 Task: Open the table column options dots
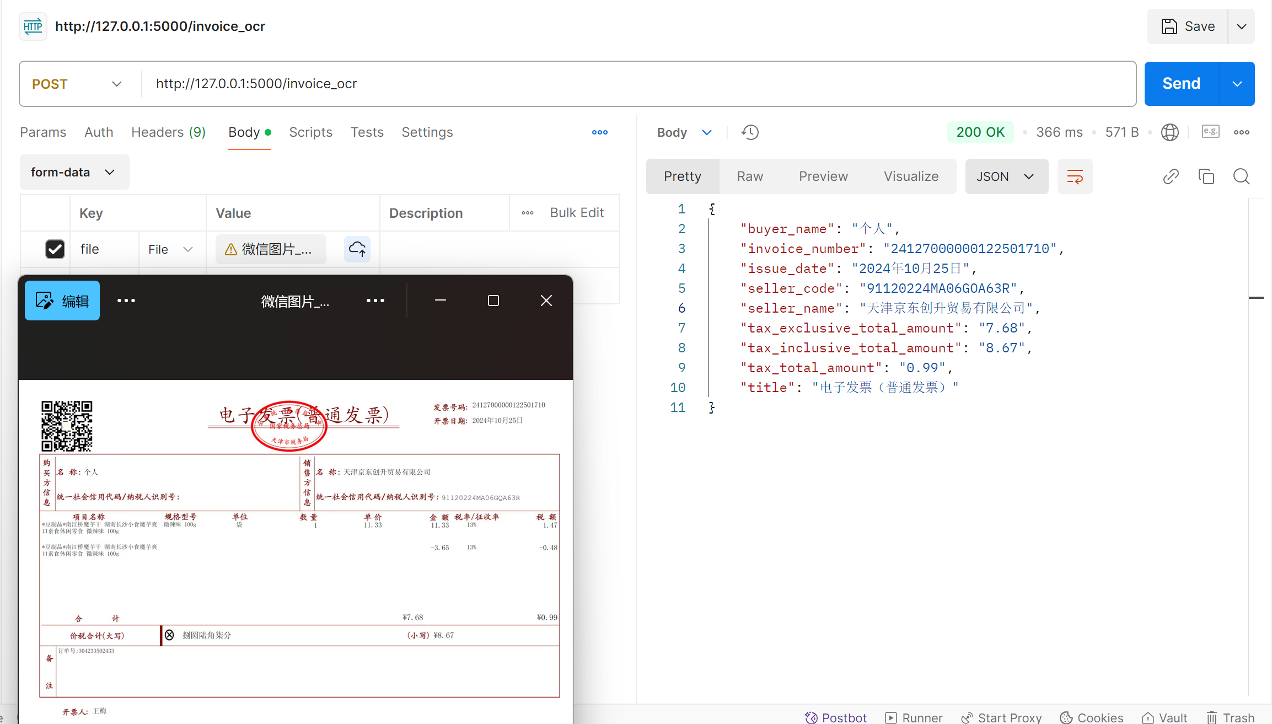(528, 213)
